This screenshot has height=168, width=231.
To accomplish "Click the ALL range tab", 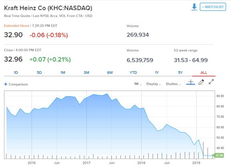I will click(x=204, y=73).
